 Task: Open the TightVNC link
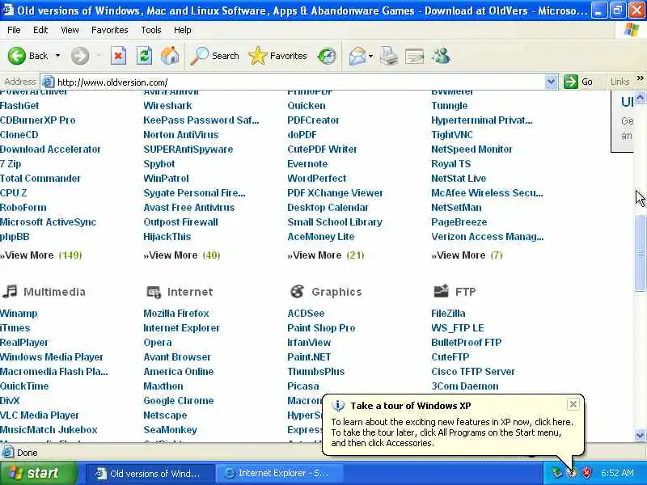452,135
